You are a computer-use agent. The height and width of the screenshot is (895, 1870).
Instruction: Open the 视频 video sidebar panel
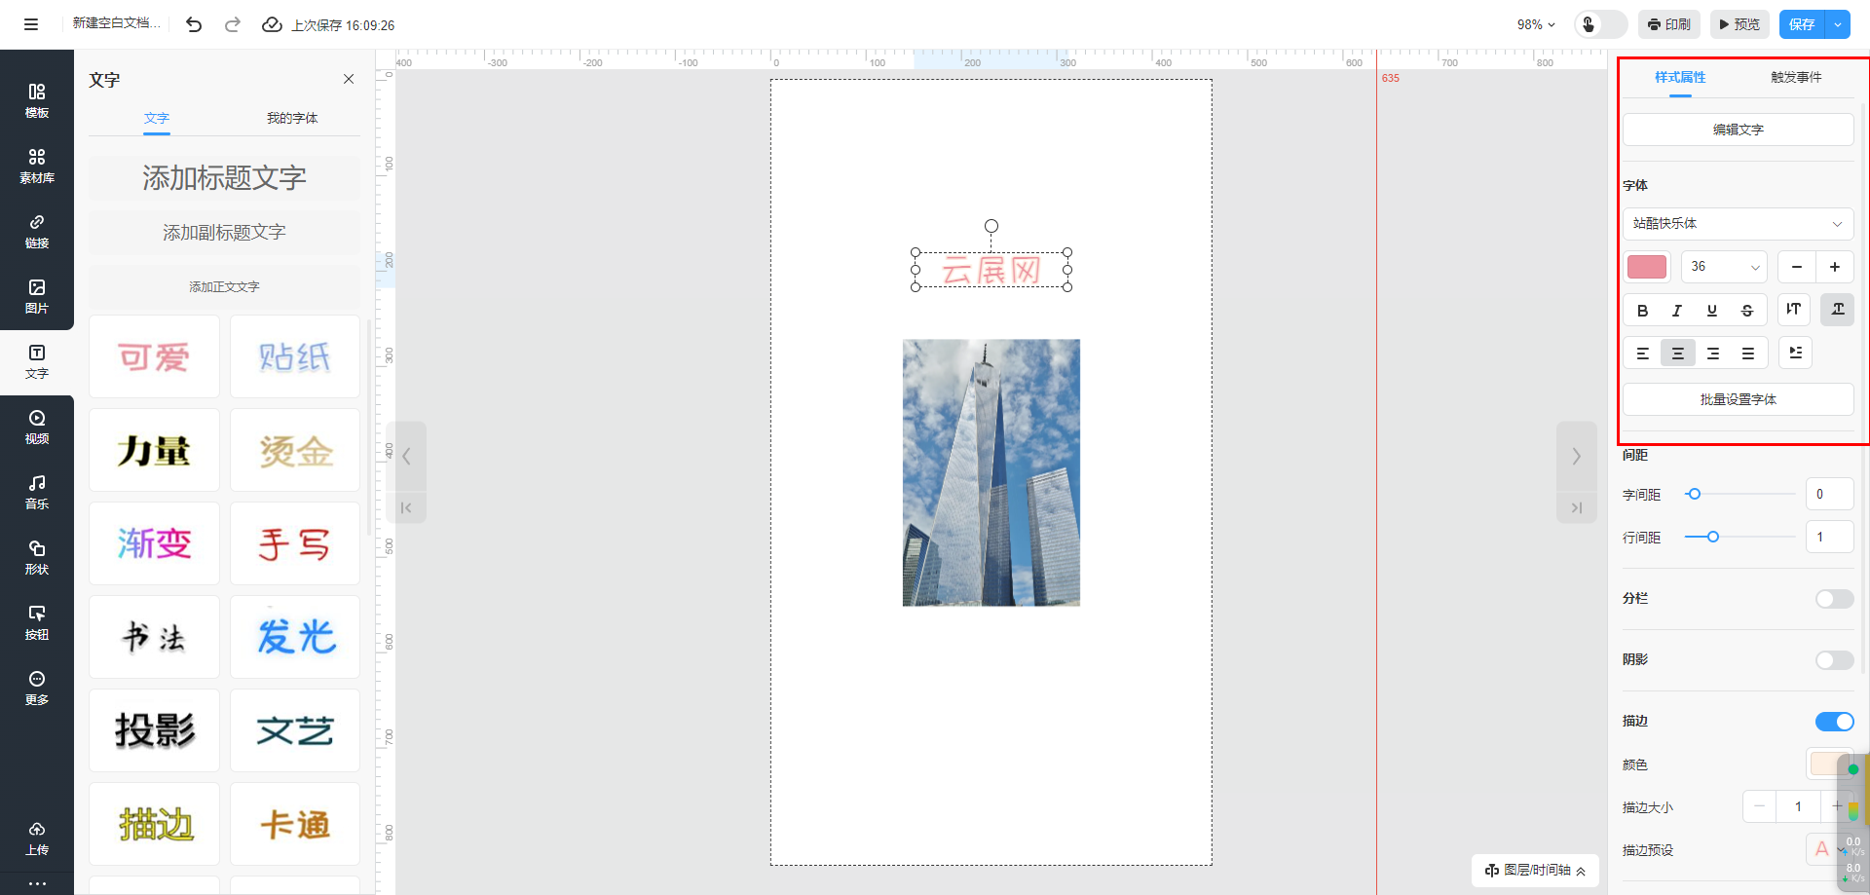37,428
